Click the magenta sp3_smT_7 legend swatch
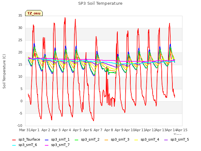201x151 pixels. 47,145
